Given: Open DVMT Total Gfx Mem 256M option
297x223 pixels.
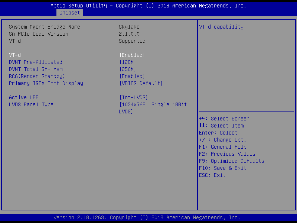Looking at the screenshot, I should point(127,69).
